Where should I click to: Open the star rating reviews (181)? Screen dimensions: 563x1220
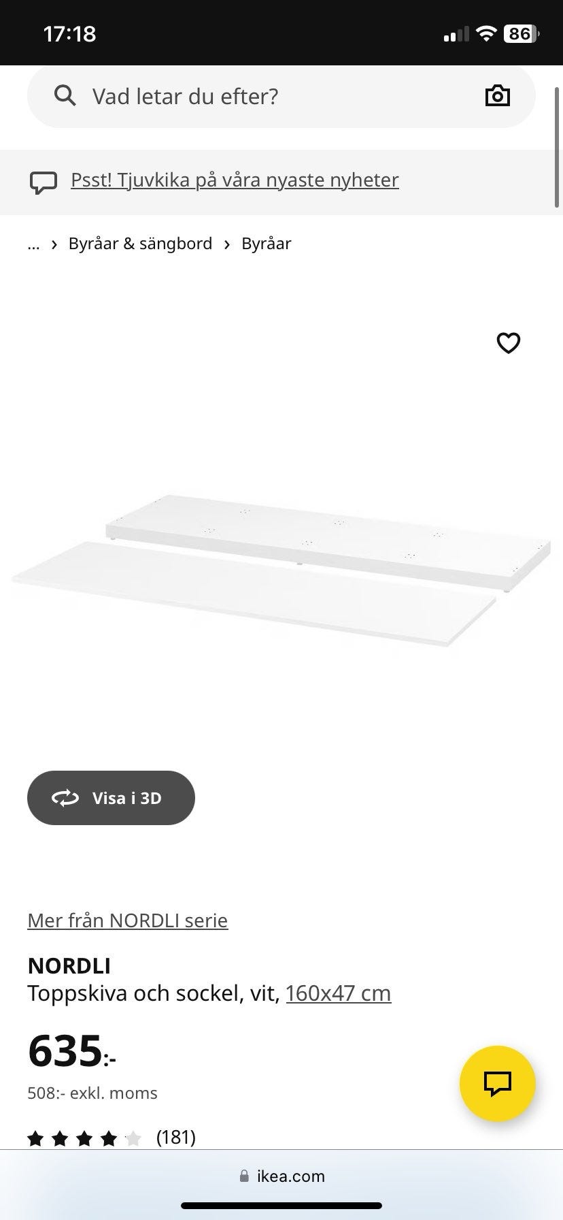(112, 1138)
